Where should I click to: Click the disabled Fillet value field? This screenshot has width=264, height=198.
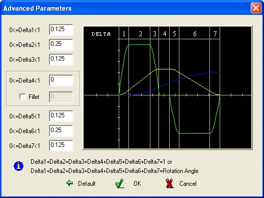[x=61, y=97]
